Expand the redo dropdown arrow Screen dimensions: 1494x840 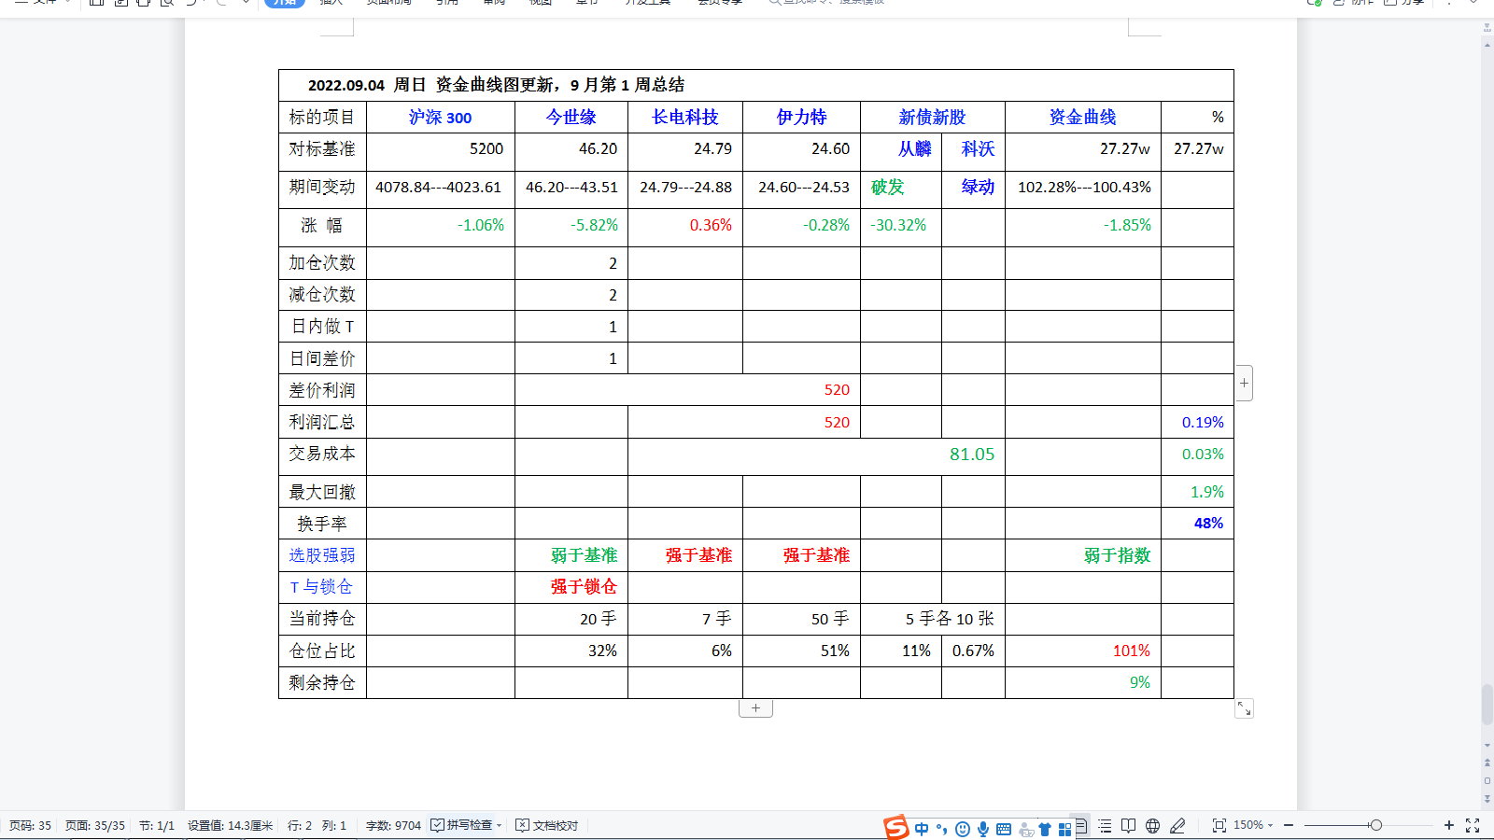pos(246,4)
